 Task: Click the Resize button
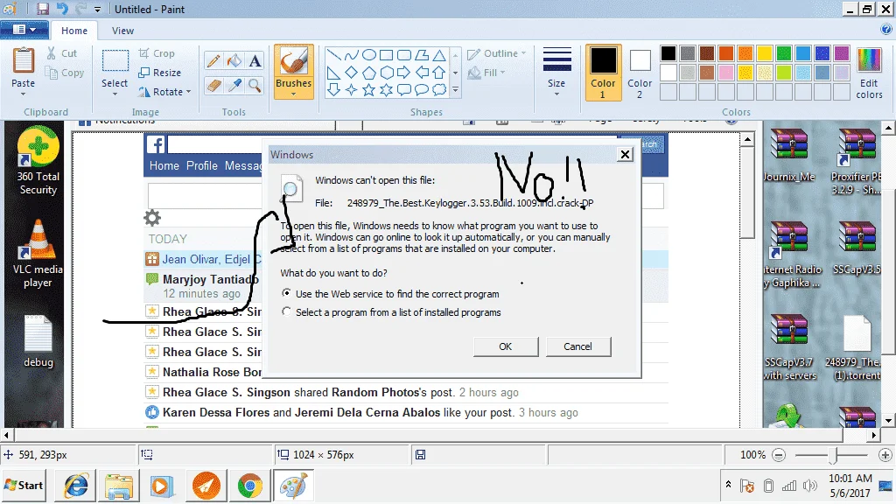159,73
